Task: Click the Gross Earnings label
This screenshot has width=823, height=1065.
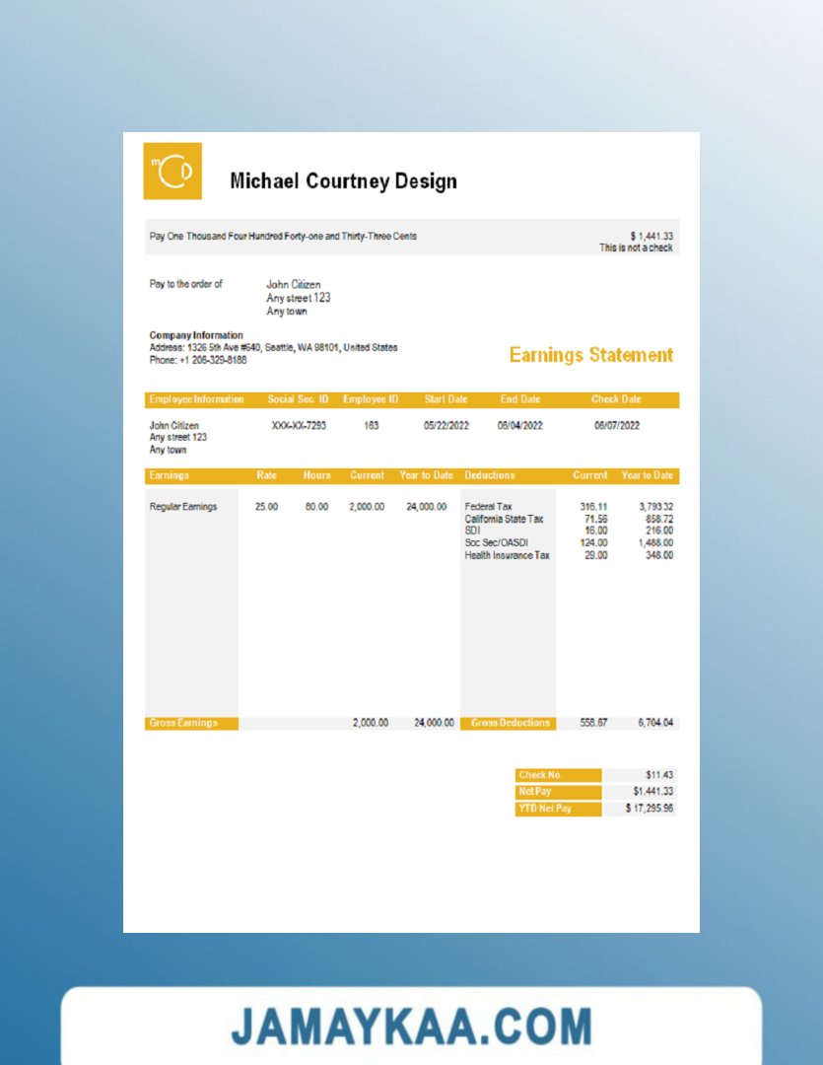Action: point(183,723)
